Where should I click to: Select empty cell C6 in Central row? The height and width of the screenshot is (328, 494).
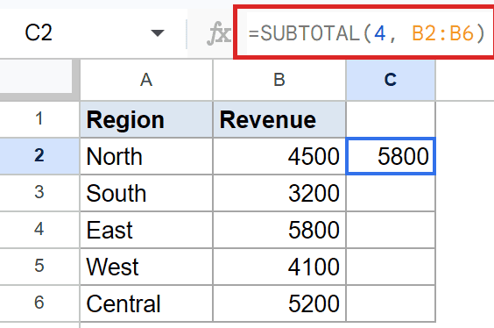[391, 303]
